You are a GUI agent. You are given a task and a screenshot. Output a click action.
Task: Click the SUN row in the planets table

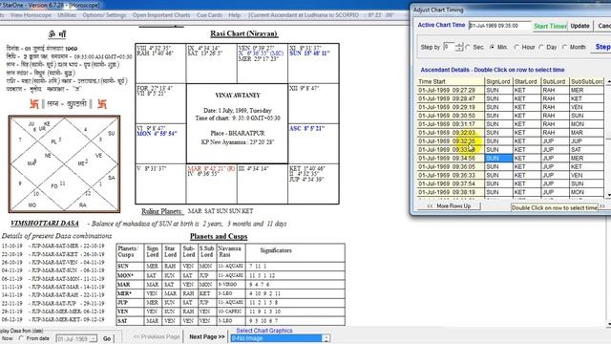pos(230,266)
